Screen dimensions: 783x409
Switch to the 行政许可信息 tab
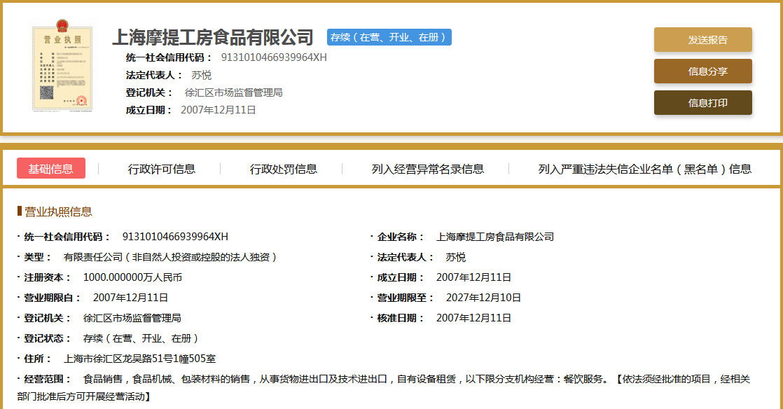pos(162,169)
